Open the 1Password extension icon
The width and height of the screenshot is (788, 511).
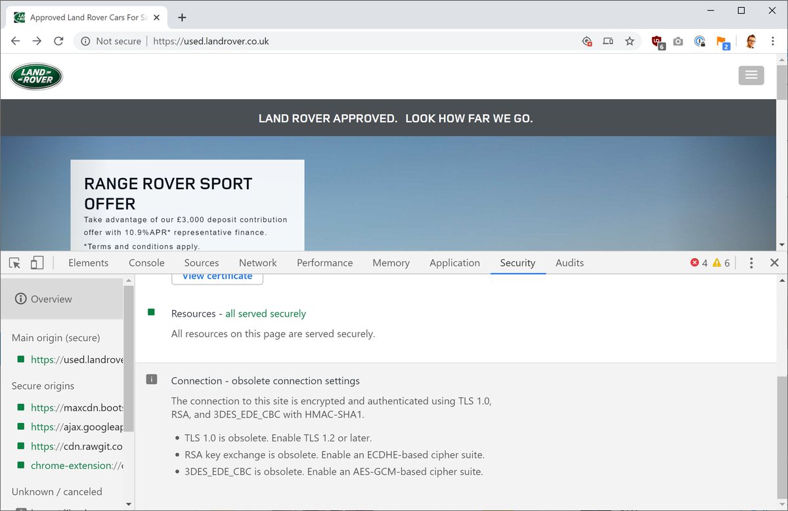(700, 41)
